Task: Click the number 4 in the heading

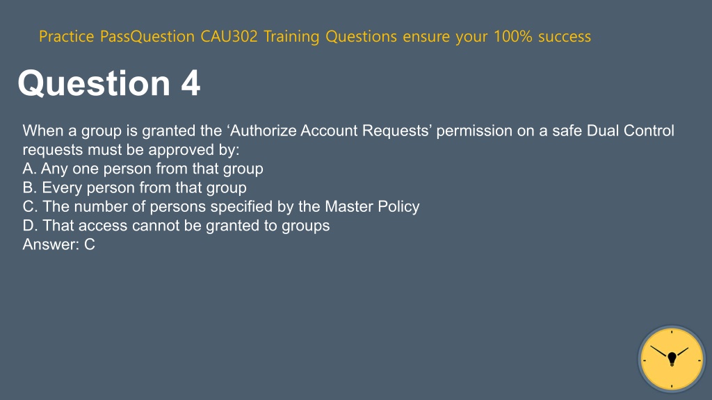Action: coord(191,83)
